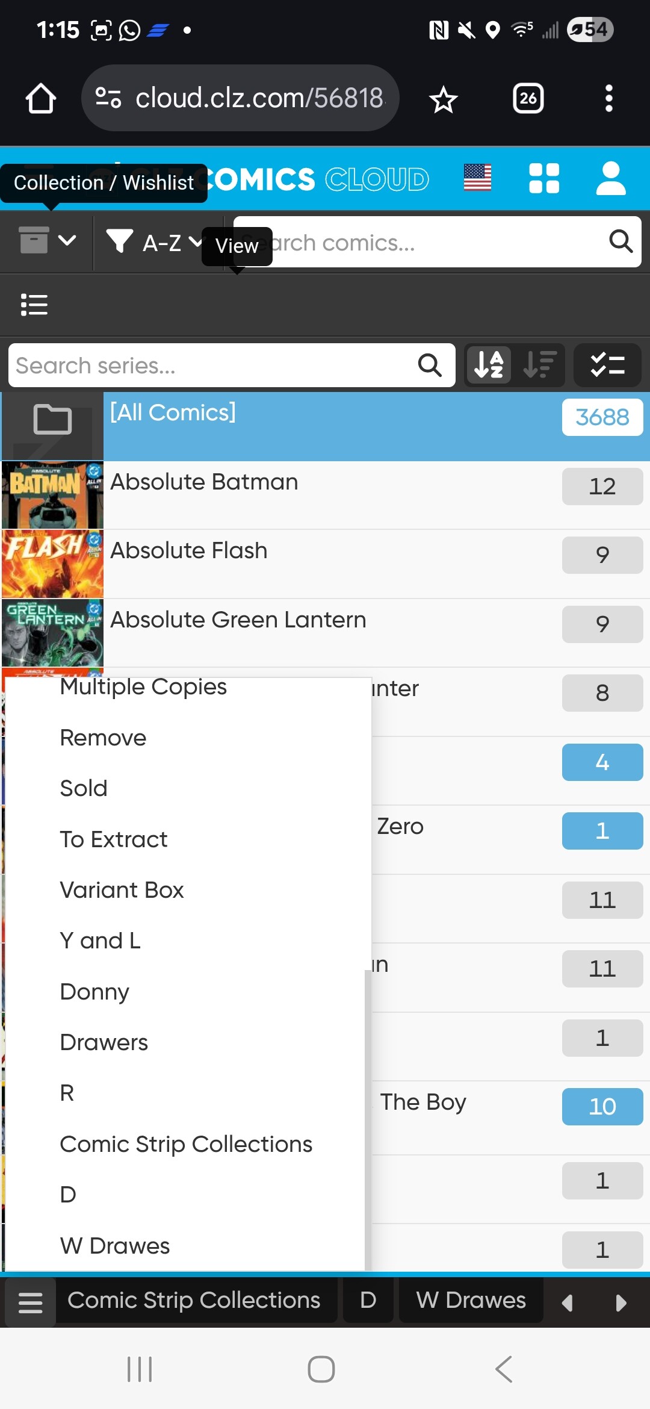Expand the collection box dropdown
Screen dimensions: 650x1409
click(x=48, y=241)
